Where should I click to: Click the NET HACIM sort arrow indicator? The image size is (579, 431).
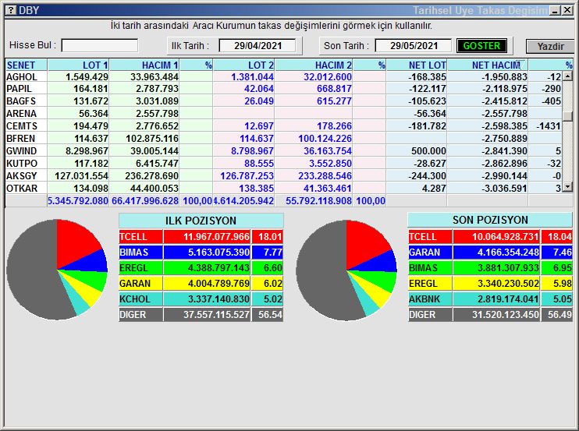(517, 64)
